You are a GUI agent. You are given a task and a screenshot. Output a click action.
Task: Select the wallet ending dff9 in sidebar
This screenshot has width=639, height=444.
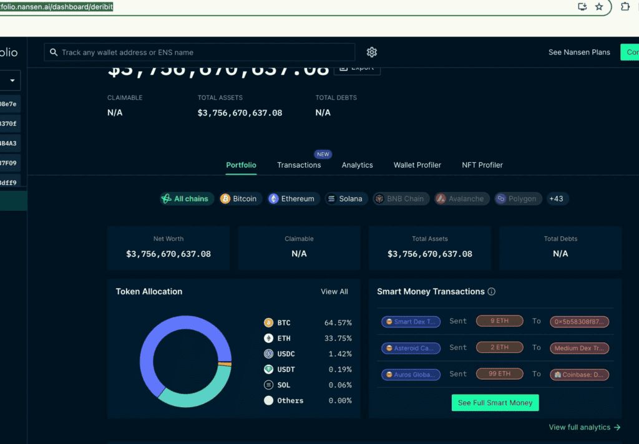[10, 181]
